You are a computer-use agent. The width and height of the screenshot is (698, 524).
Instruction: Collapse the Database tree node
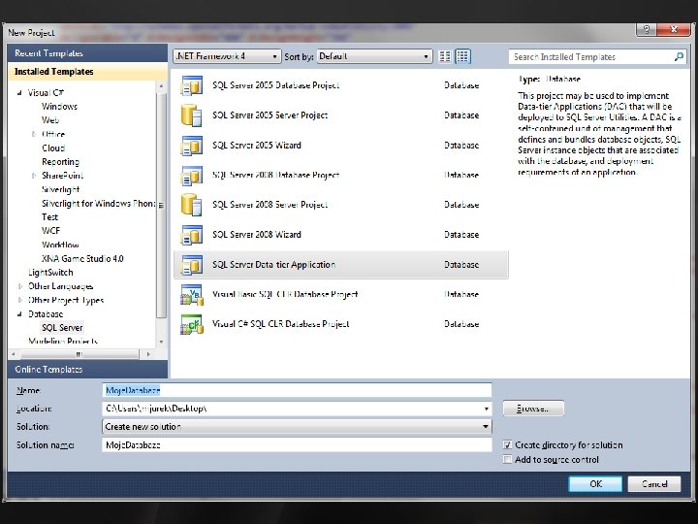[19, 313]
